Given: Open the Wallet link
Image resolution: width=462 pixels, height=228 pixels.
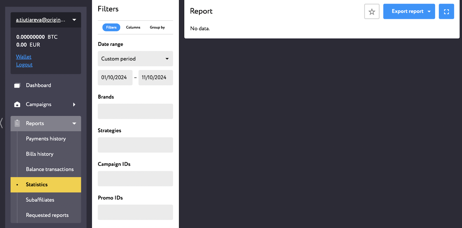Looking at the screenshot, I should click(x=24, y=57).
